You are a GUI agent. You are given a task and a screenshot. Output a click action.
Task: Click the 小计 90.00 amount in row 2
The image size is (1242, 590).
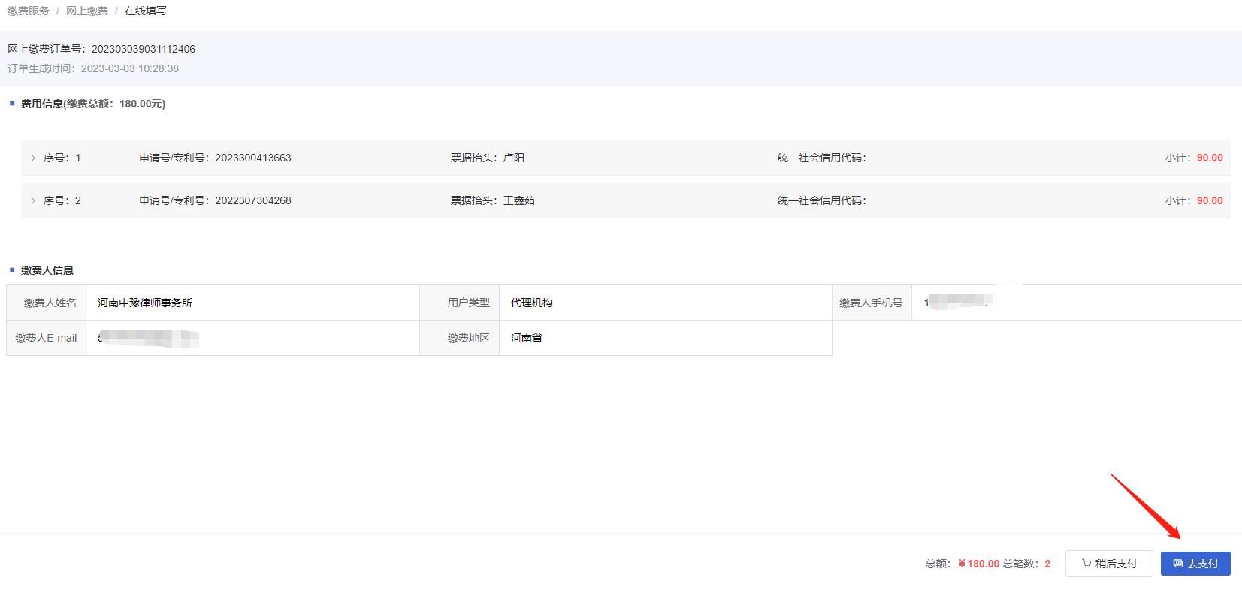pyautogui.click(x=1210, y=200)
